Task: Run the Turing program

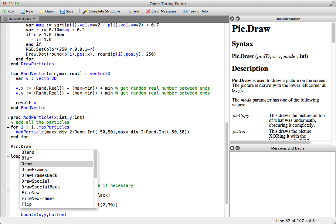Action: tap(8, 11)
